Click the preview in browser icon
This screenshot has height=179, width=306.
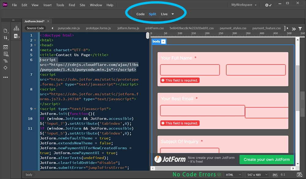(299, 175)
